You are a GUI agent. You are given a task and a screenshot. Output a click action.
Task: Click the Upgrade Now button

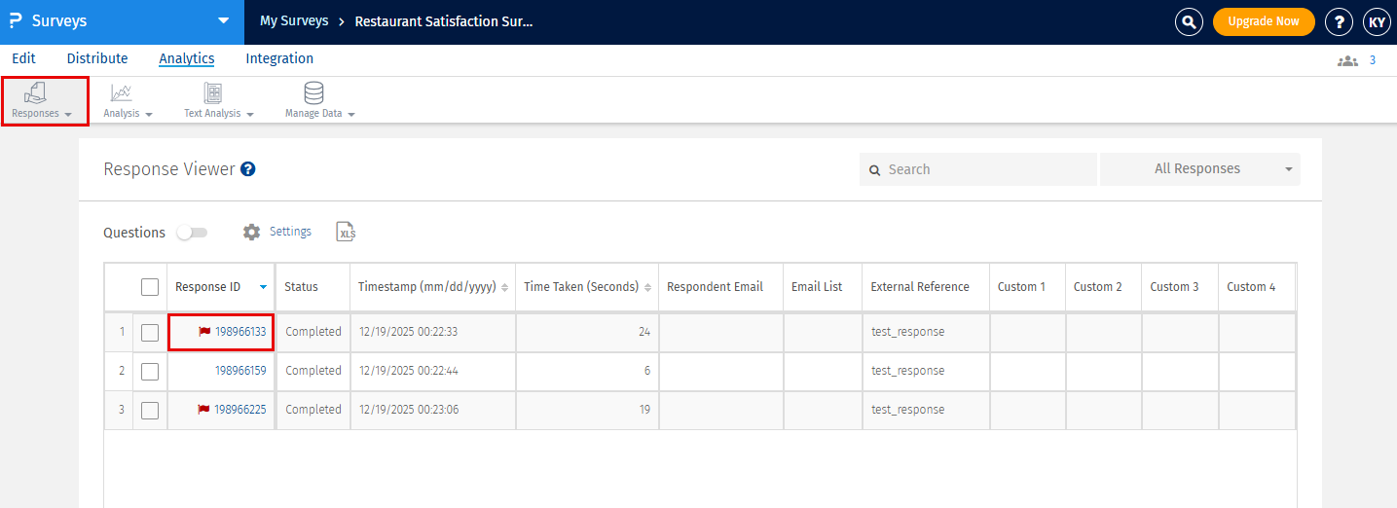tap(1263, 21)
